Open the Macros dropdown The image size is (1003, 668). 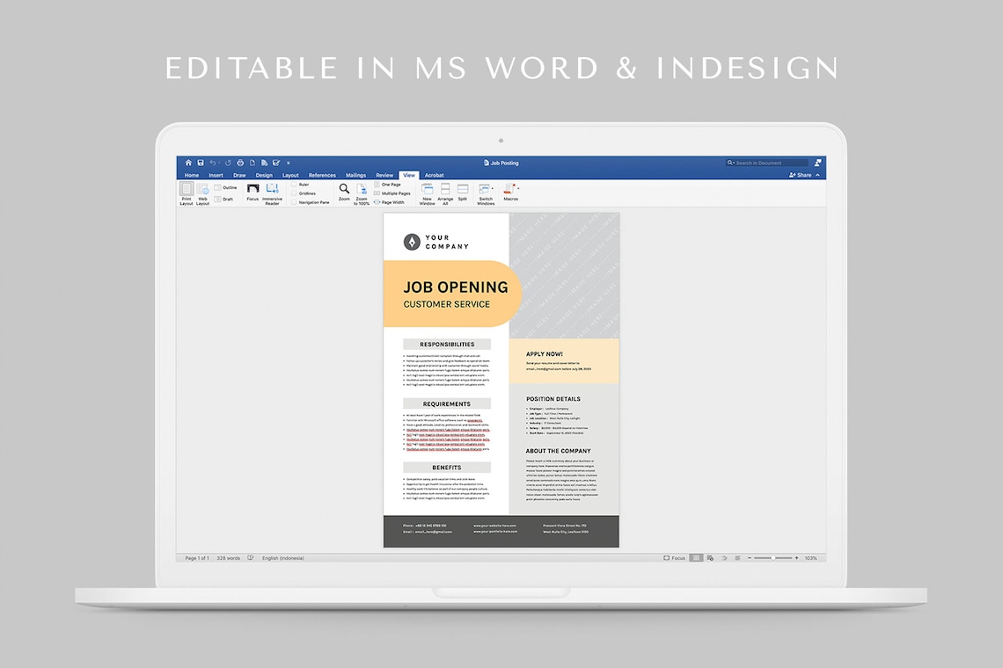pos(511,193)
